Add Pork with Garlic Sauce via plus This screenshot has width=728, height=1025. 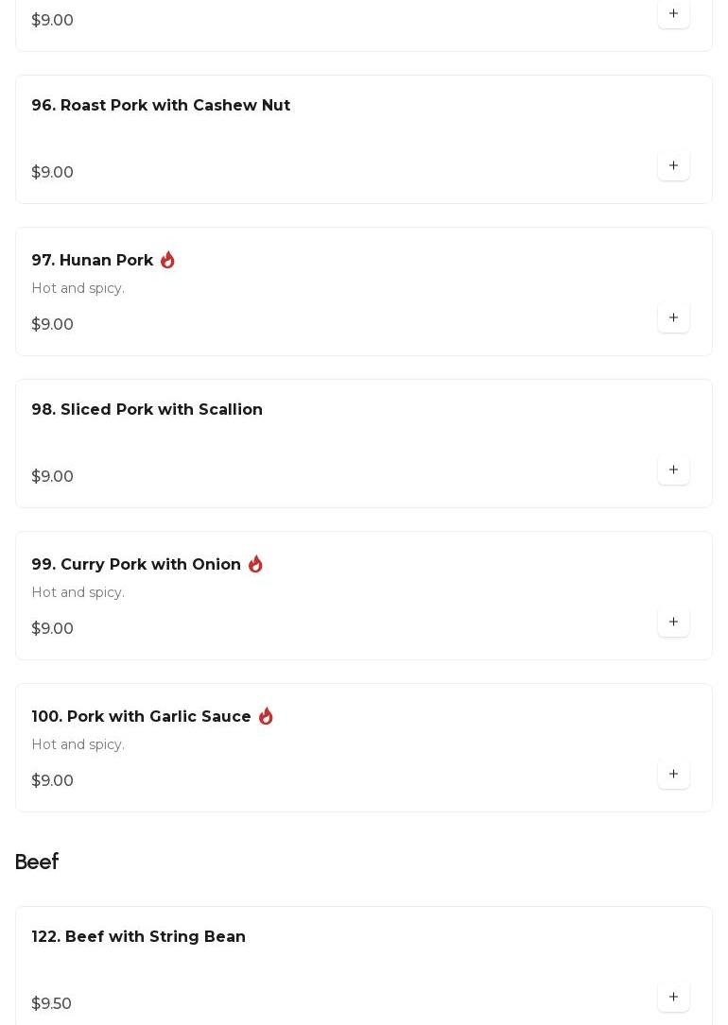pos(673,774)
